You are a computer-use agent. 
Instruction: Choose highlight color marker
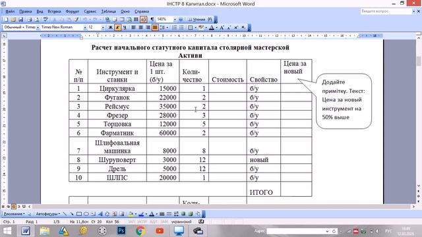pos(200,28)
